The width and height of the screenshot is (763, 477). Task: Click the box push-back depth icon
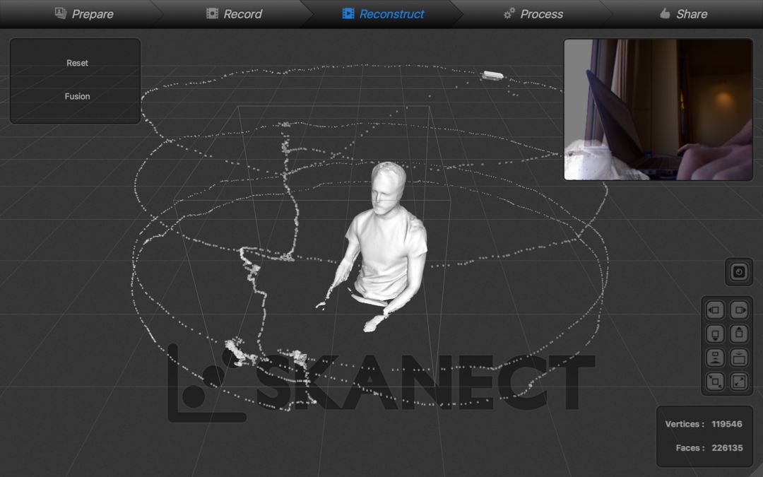[x=715, y=358]
